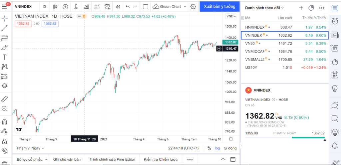This screenshot has width=341, height=165.
Task: Open the Fibonacci/pitchfork tools
Action: 5,38
